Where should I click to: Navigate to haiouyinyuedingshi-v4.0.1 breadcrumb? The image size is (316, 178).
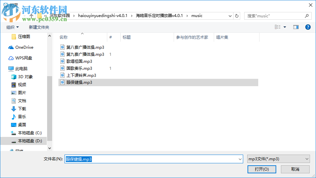[x=103, y=16]
